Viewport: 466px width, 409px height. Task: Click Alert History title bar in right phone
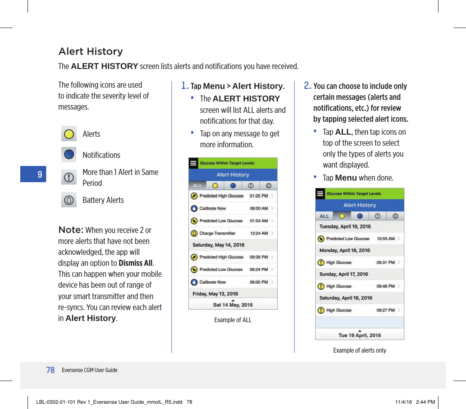(x=360, y=205)
